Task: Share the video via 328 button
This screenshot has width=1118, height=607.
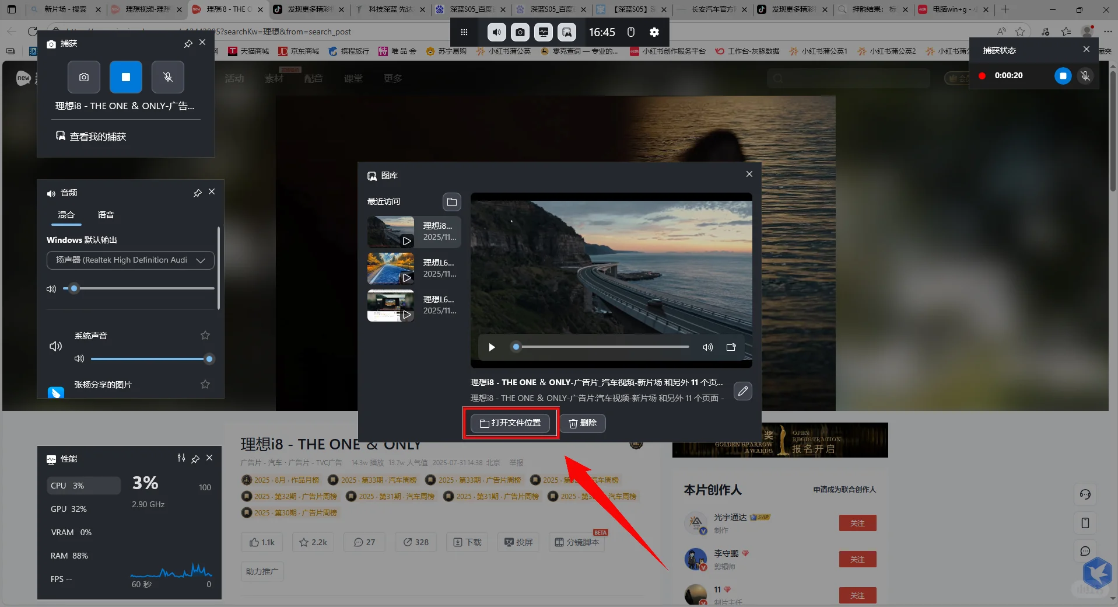Action: point(416,542)
